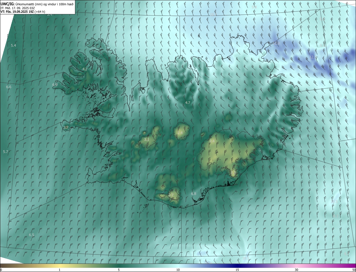The height and width of the screenshot is (272, 356).
Task: Click the 6.6 precipitable water value
Action: point(9,87)
